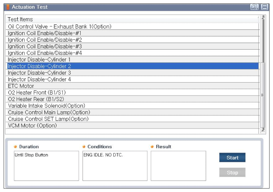Viewport: 273px width, 192px height.
Task: Select Variable Intake Solenoid(Option)
Action: [x=132, y=106]
